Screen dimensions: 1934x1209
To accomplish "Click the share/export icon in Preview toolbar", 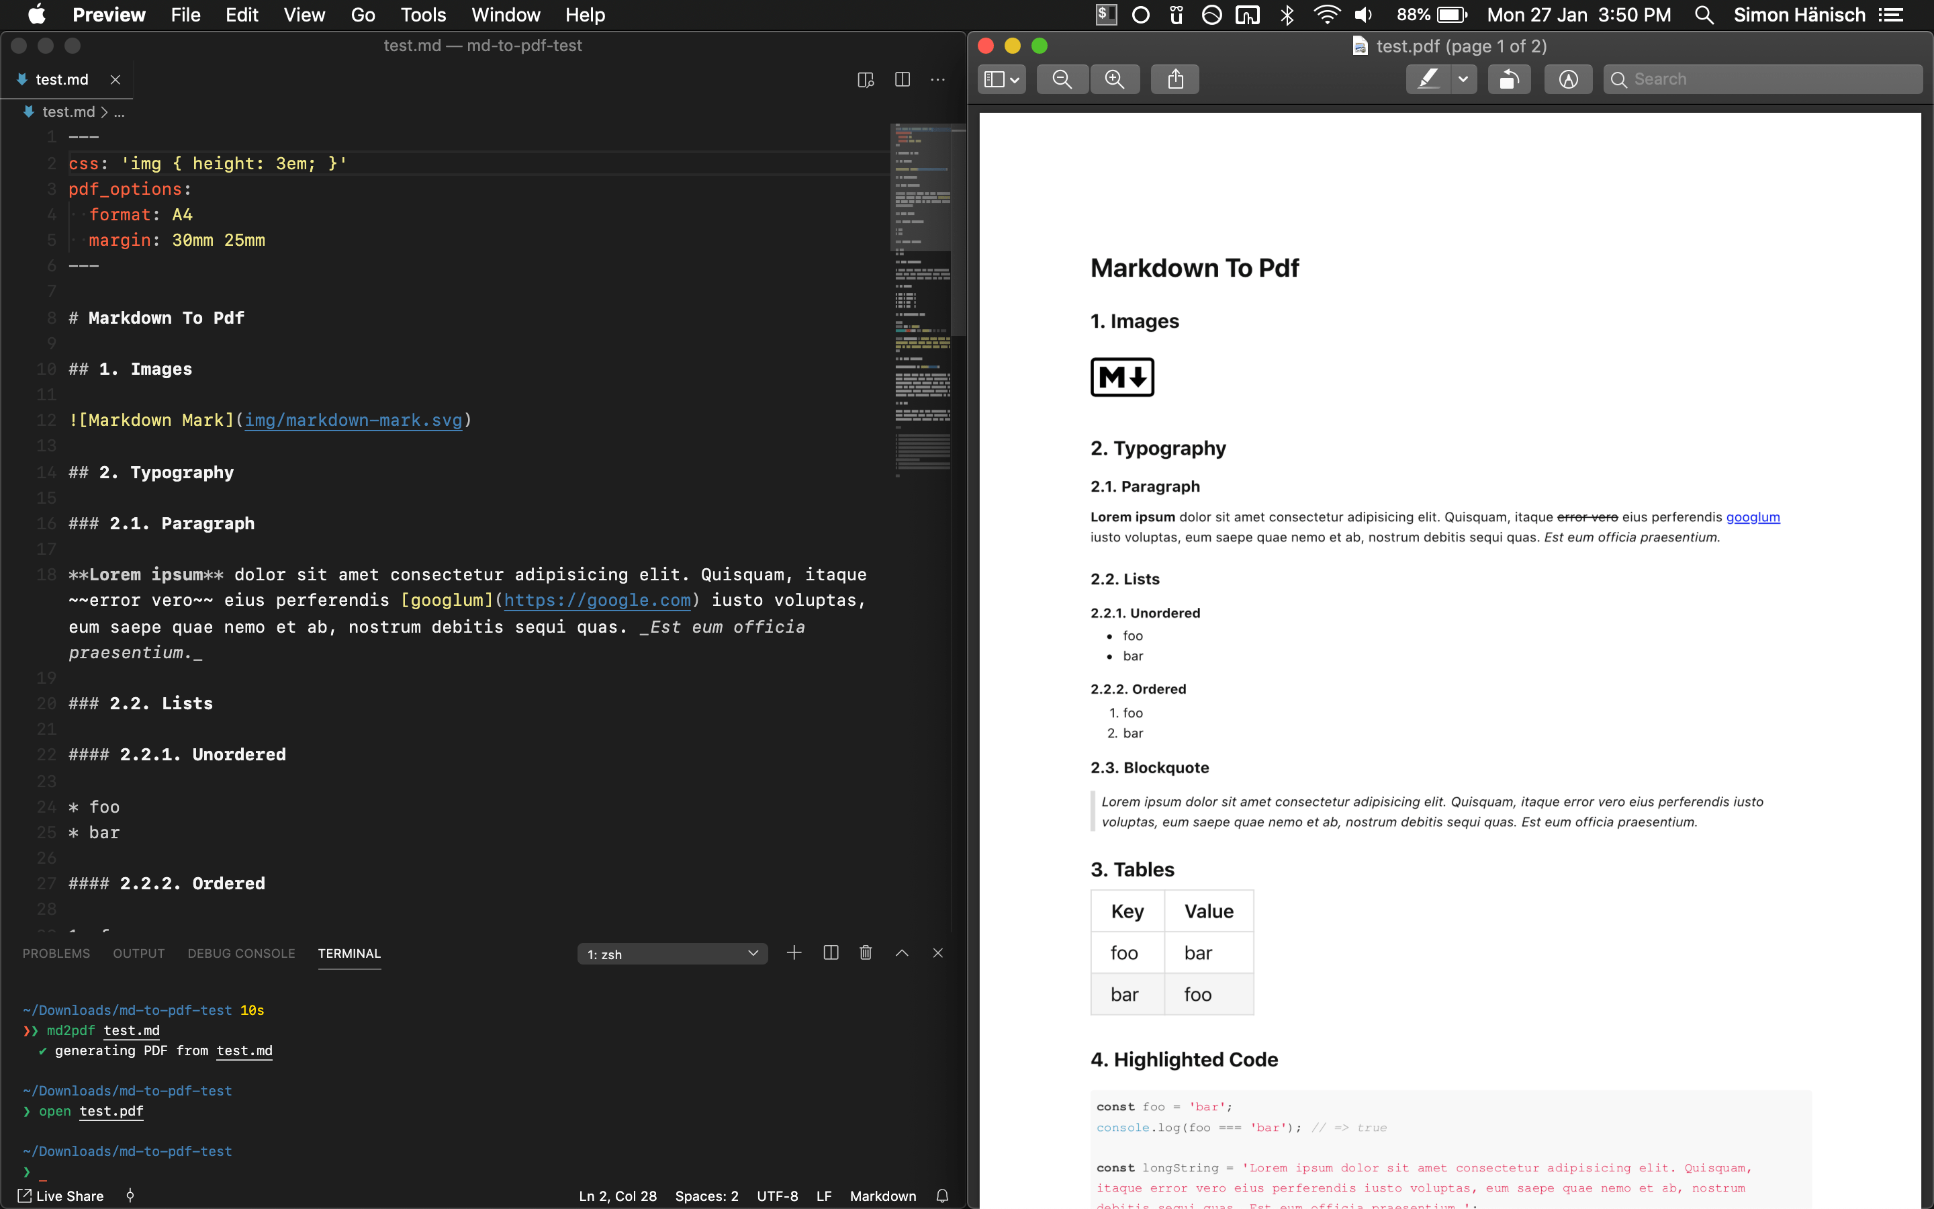I will [1175, 78].
